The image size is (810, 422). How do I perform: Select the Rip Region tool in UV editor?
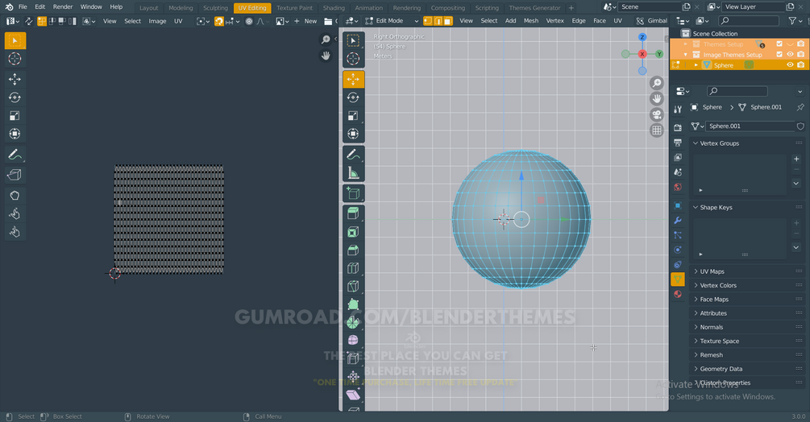(15, 175)
